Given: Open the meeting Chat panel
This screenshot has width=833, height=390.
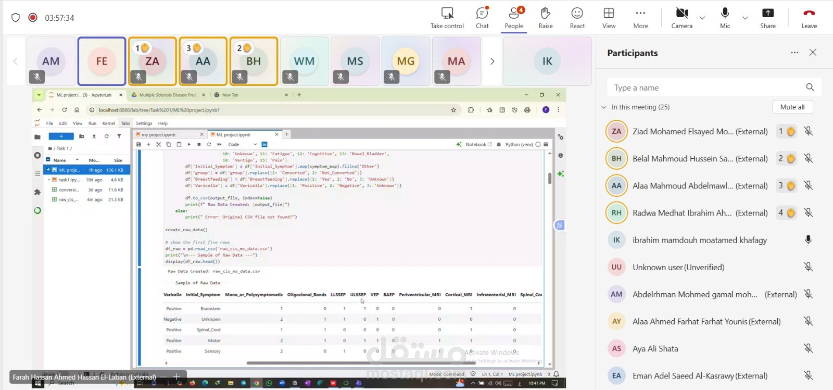Looking at the screenshot, I should coord(482,18).
